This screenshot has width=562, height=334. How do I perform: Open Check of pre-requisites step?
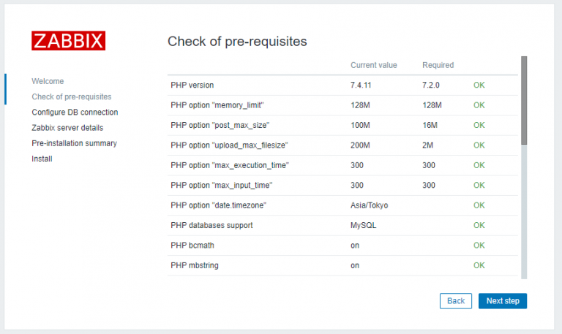(x=72, y=96)
